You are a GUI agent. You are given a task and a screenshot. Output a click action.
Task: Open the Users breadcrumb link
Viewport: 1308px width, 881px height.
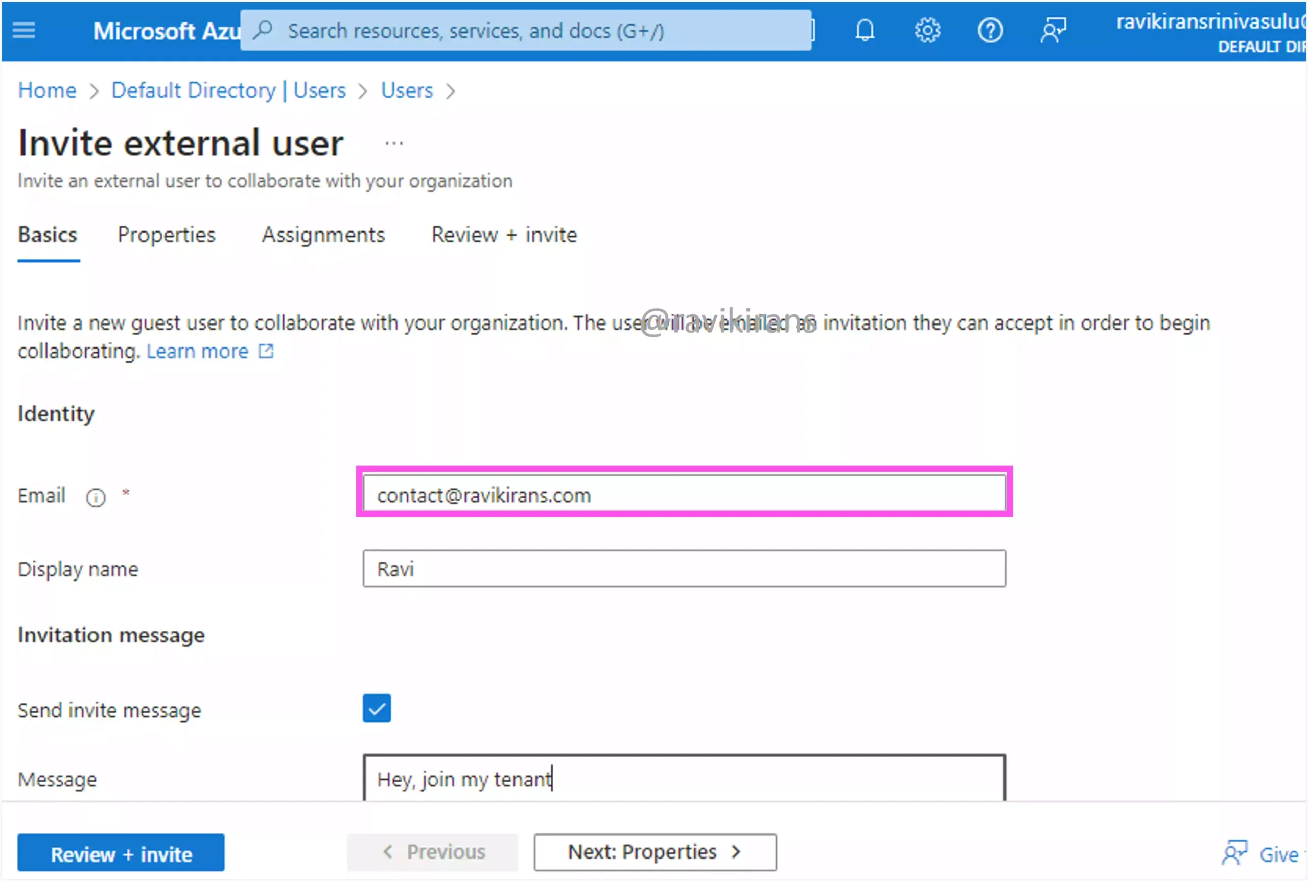pos(407,90)
